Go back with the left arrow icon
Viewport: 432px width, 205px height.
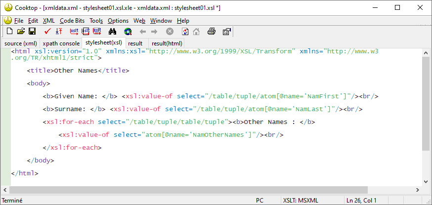click(x=143, y=32)
